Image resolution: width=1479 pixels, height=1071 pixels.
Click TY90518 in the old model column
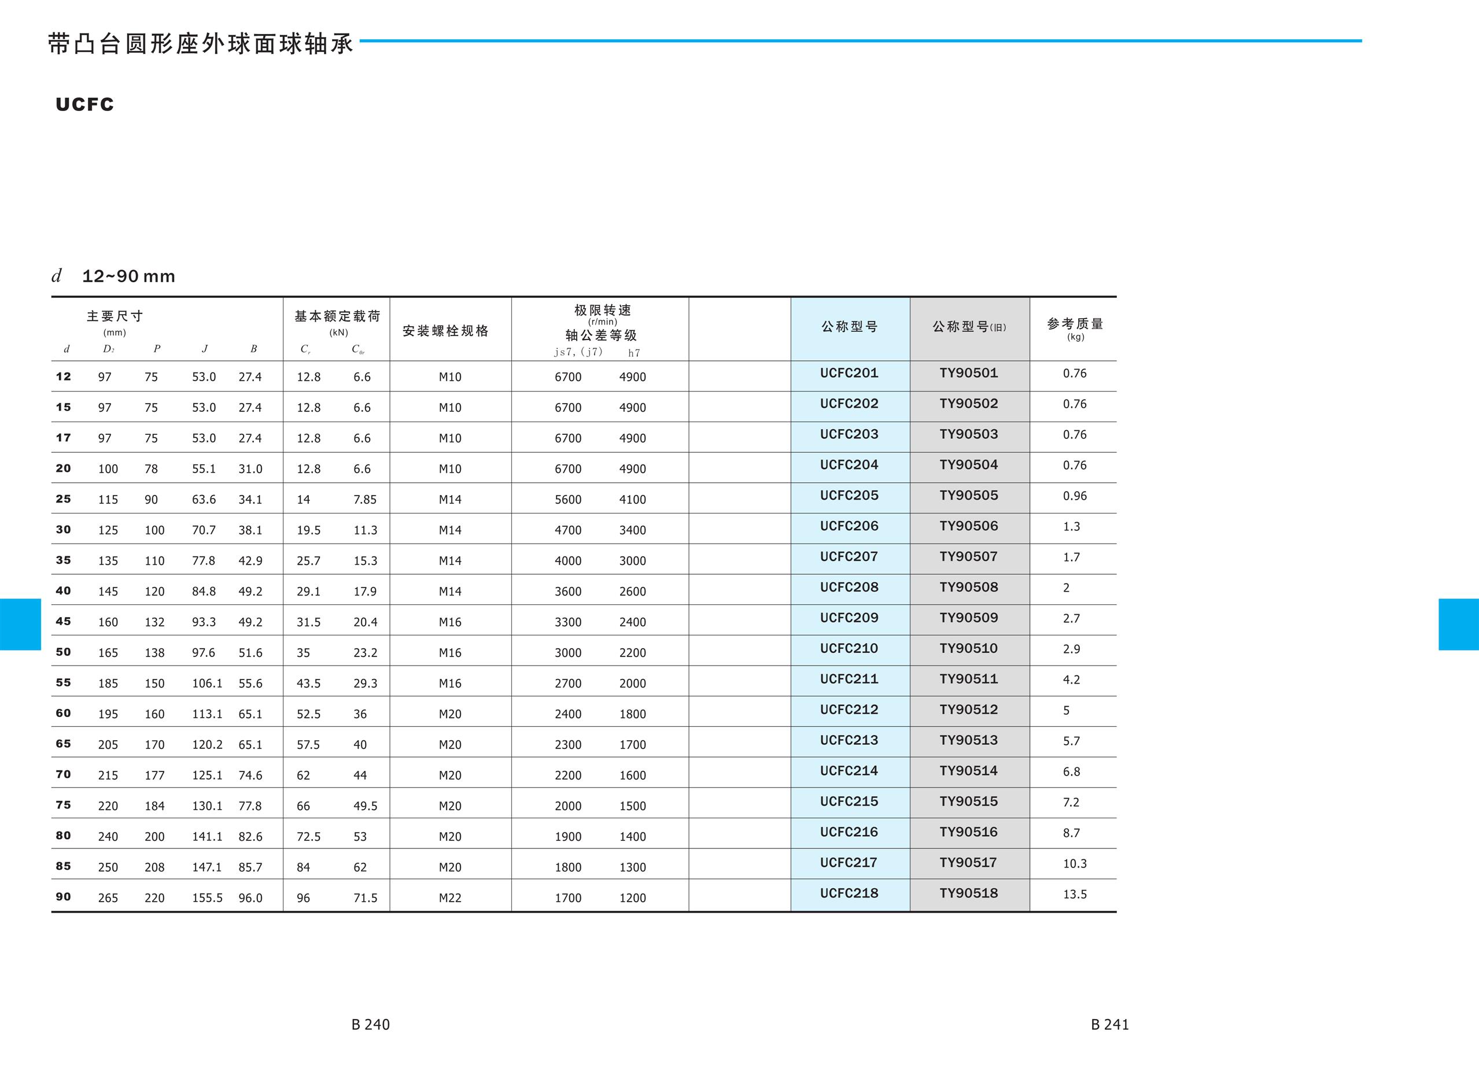pos(968,893)
